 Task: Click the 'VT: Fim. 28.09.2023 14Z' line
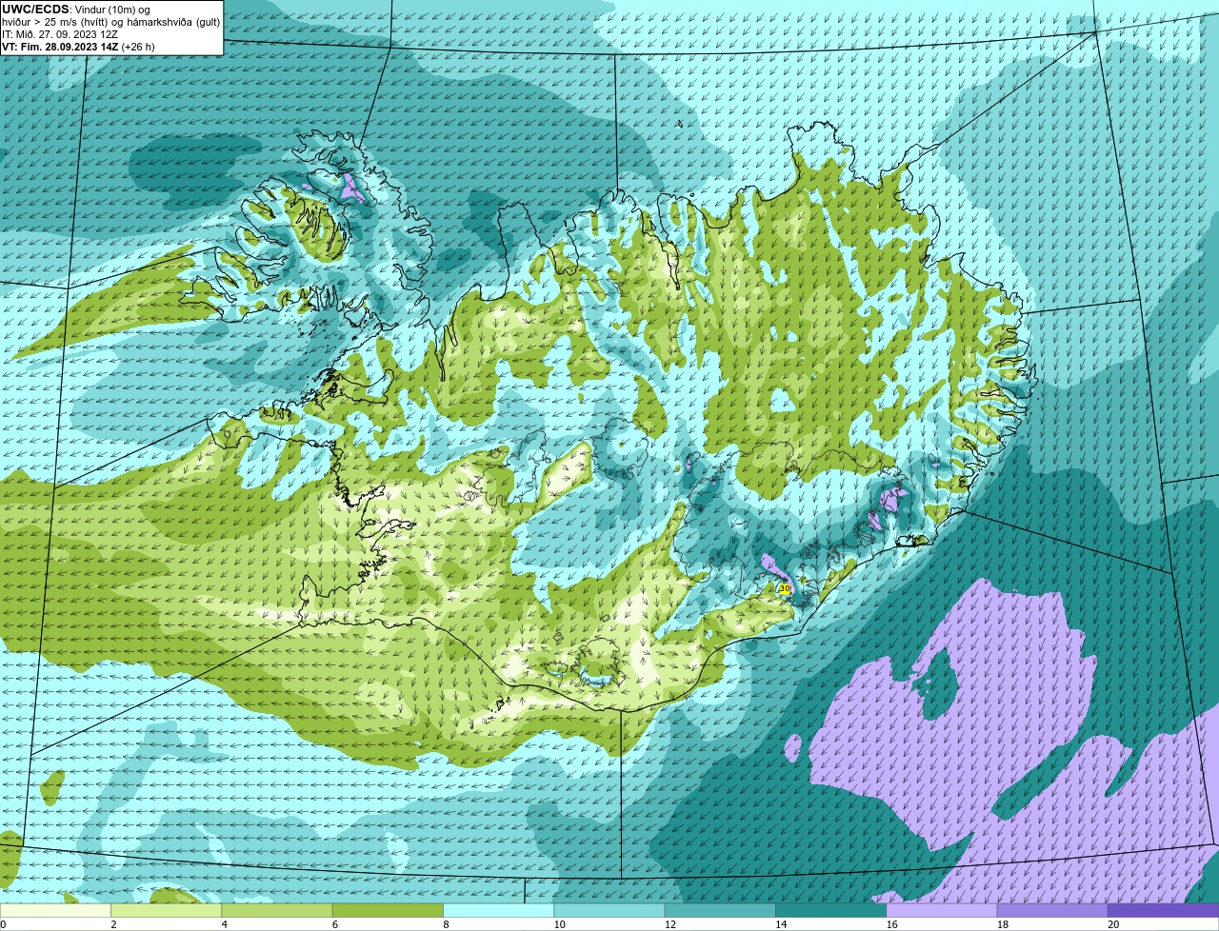click(79, 47)
